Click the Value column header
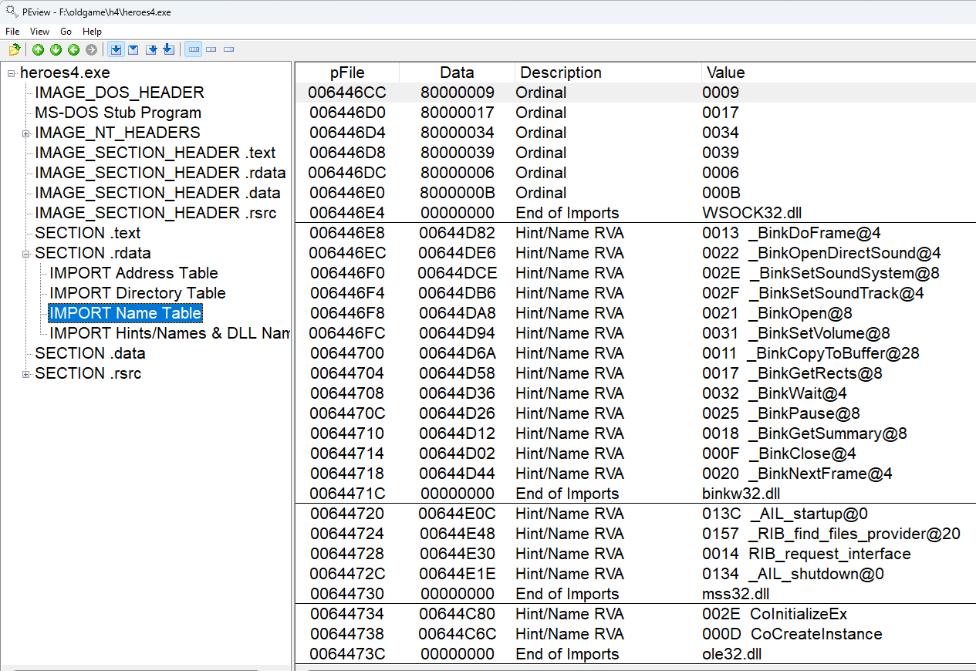 pos(838,72)
